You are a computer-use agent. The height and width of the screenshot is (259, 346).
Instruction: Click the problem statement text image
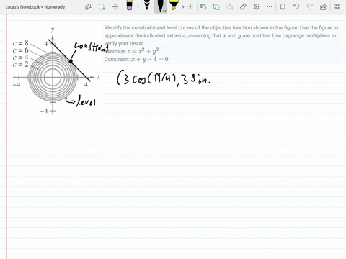[x=222, y=43]
